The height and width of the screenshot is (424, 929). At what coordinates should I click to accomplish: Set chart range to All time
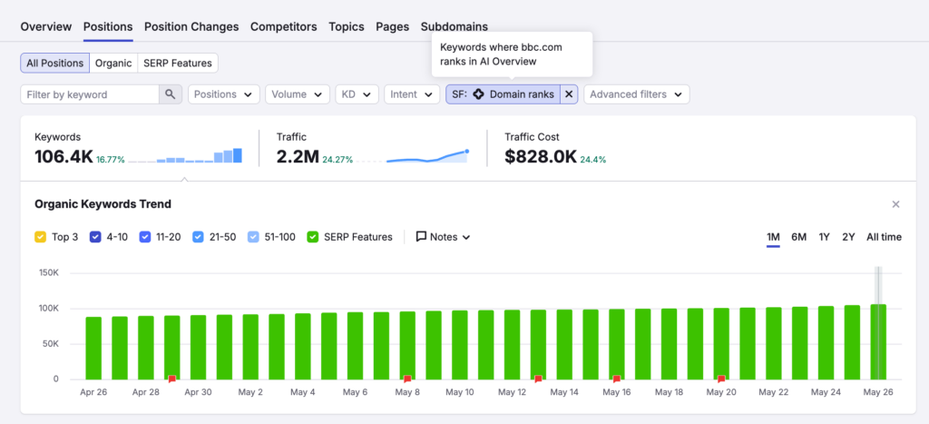point(884,237)
